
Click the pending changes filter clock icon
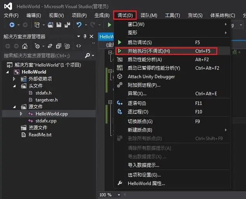tap(37, 46)
